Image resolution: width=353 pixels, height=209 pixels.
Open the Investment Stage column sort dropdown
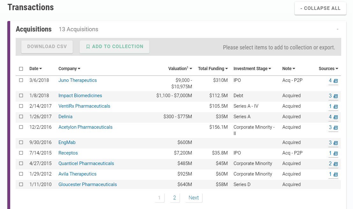coord(252,68)
